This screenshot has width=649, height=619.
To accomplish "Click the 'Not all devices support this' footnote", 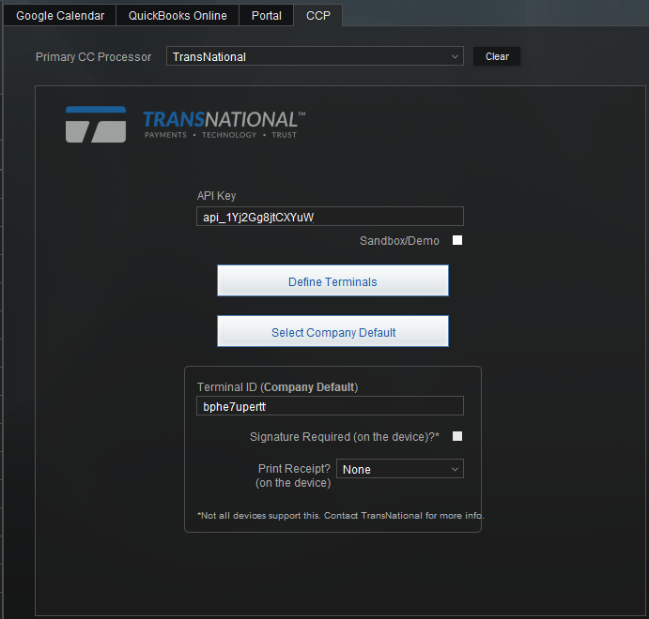I will [341, 515].
